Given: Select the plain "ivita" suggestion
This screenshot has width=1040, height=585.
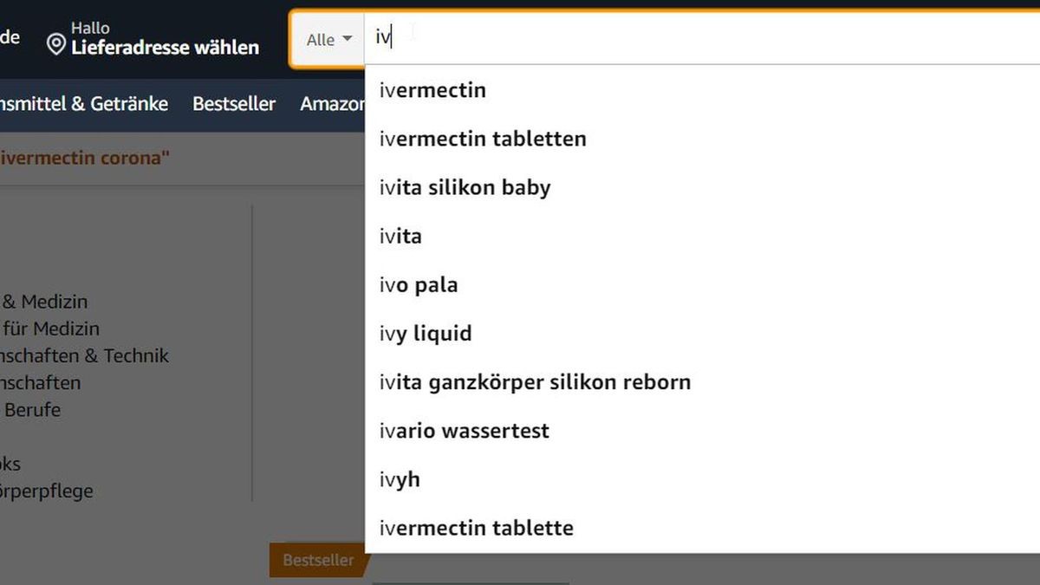Looking at the screenshot, I should click(400, 236).
